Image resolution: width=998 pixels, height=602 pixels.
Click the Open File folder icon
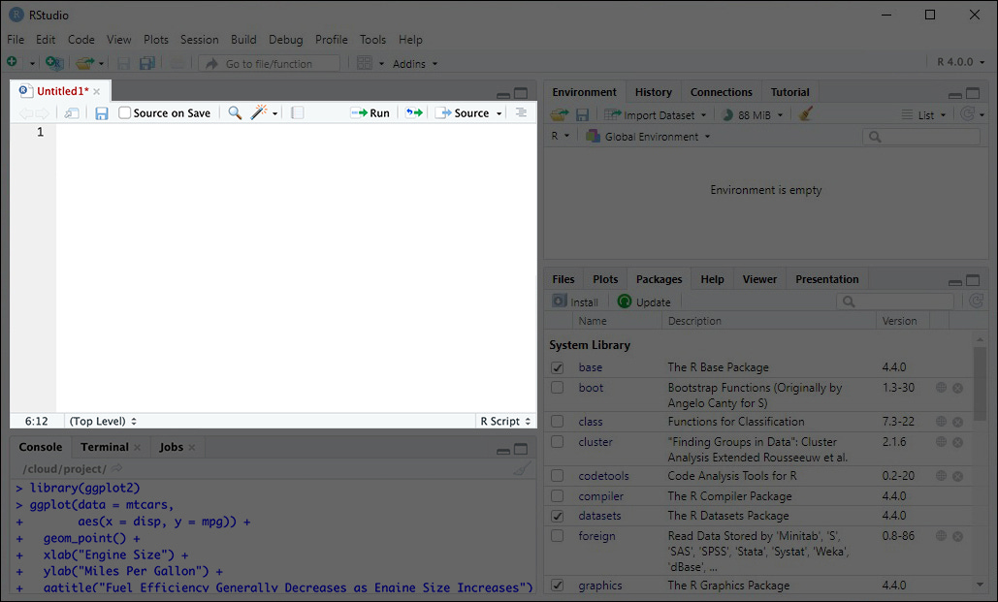pyautogui.click(x=84, y=63)
